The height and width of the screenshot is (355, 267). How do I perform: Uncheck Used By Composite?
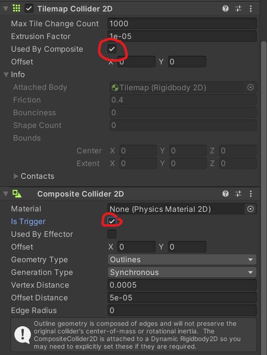112,49
